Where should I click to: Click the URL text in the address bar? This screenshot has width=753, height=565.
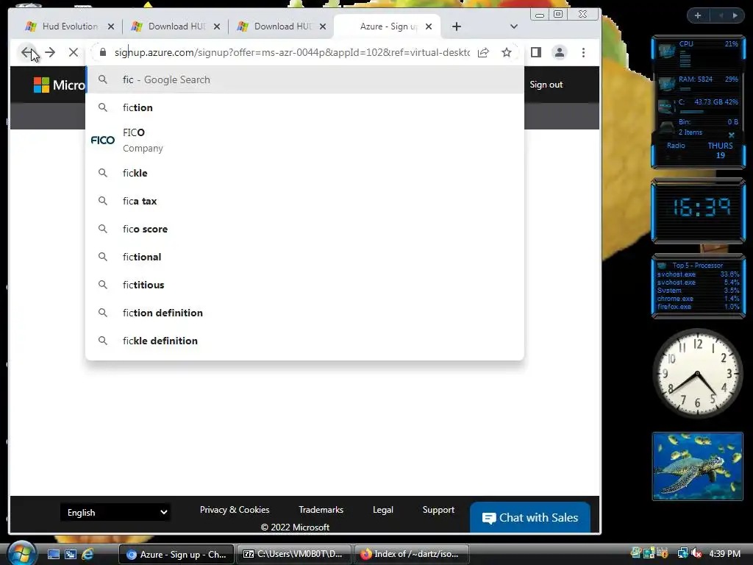click(292, 52)
